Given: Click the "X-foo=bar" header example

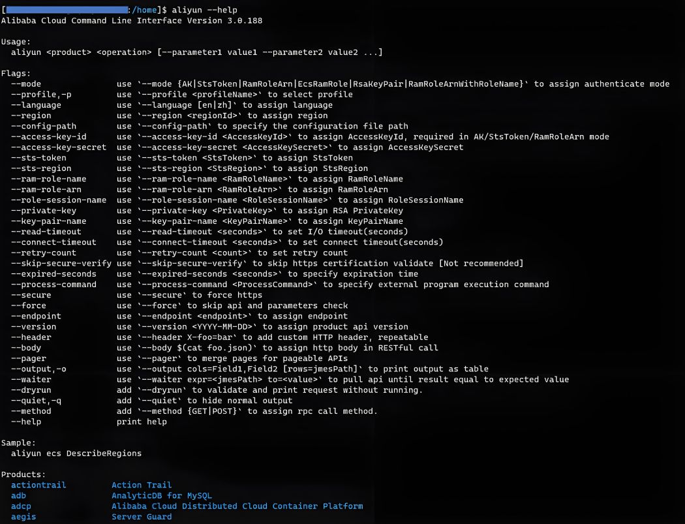Looking at the screenshot, I should pos(209,337).
